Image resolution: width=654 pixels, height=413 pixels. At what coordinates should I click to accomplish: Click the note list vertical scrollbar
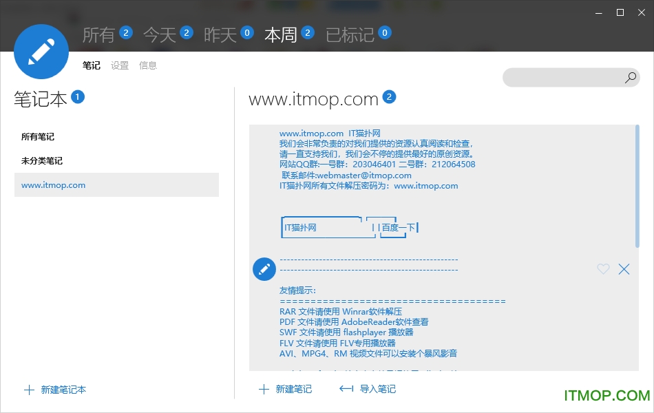pos(637,186)
